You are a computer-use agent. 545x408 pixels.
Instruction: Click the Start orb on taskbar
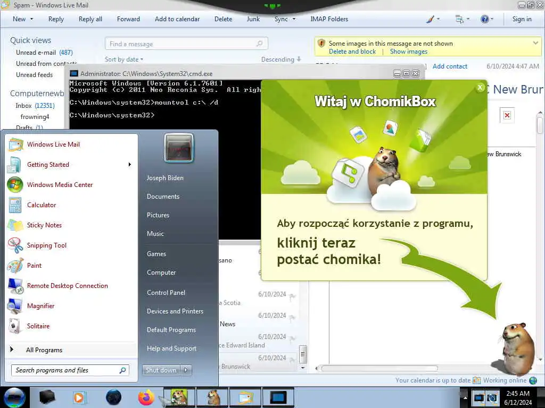pyautogui.click(x=14, y=397)
